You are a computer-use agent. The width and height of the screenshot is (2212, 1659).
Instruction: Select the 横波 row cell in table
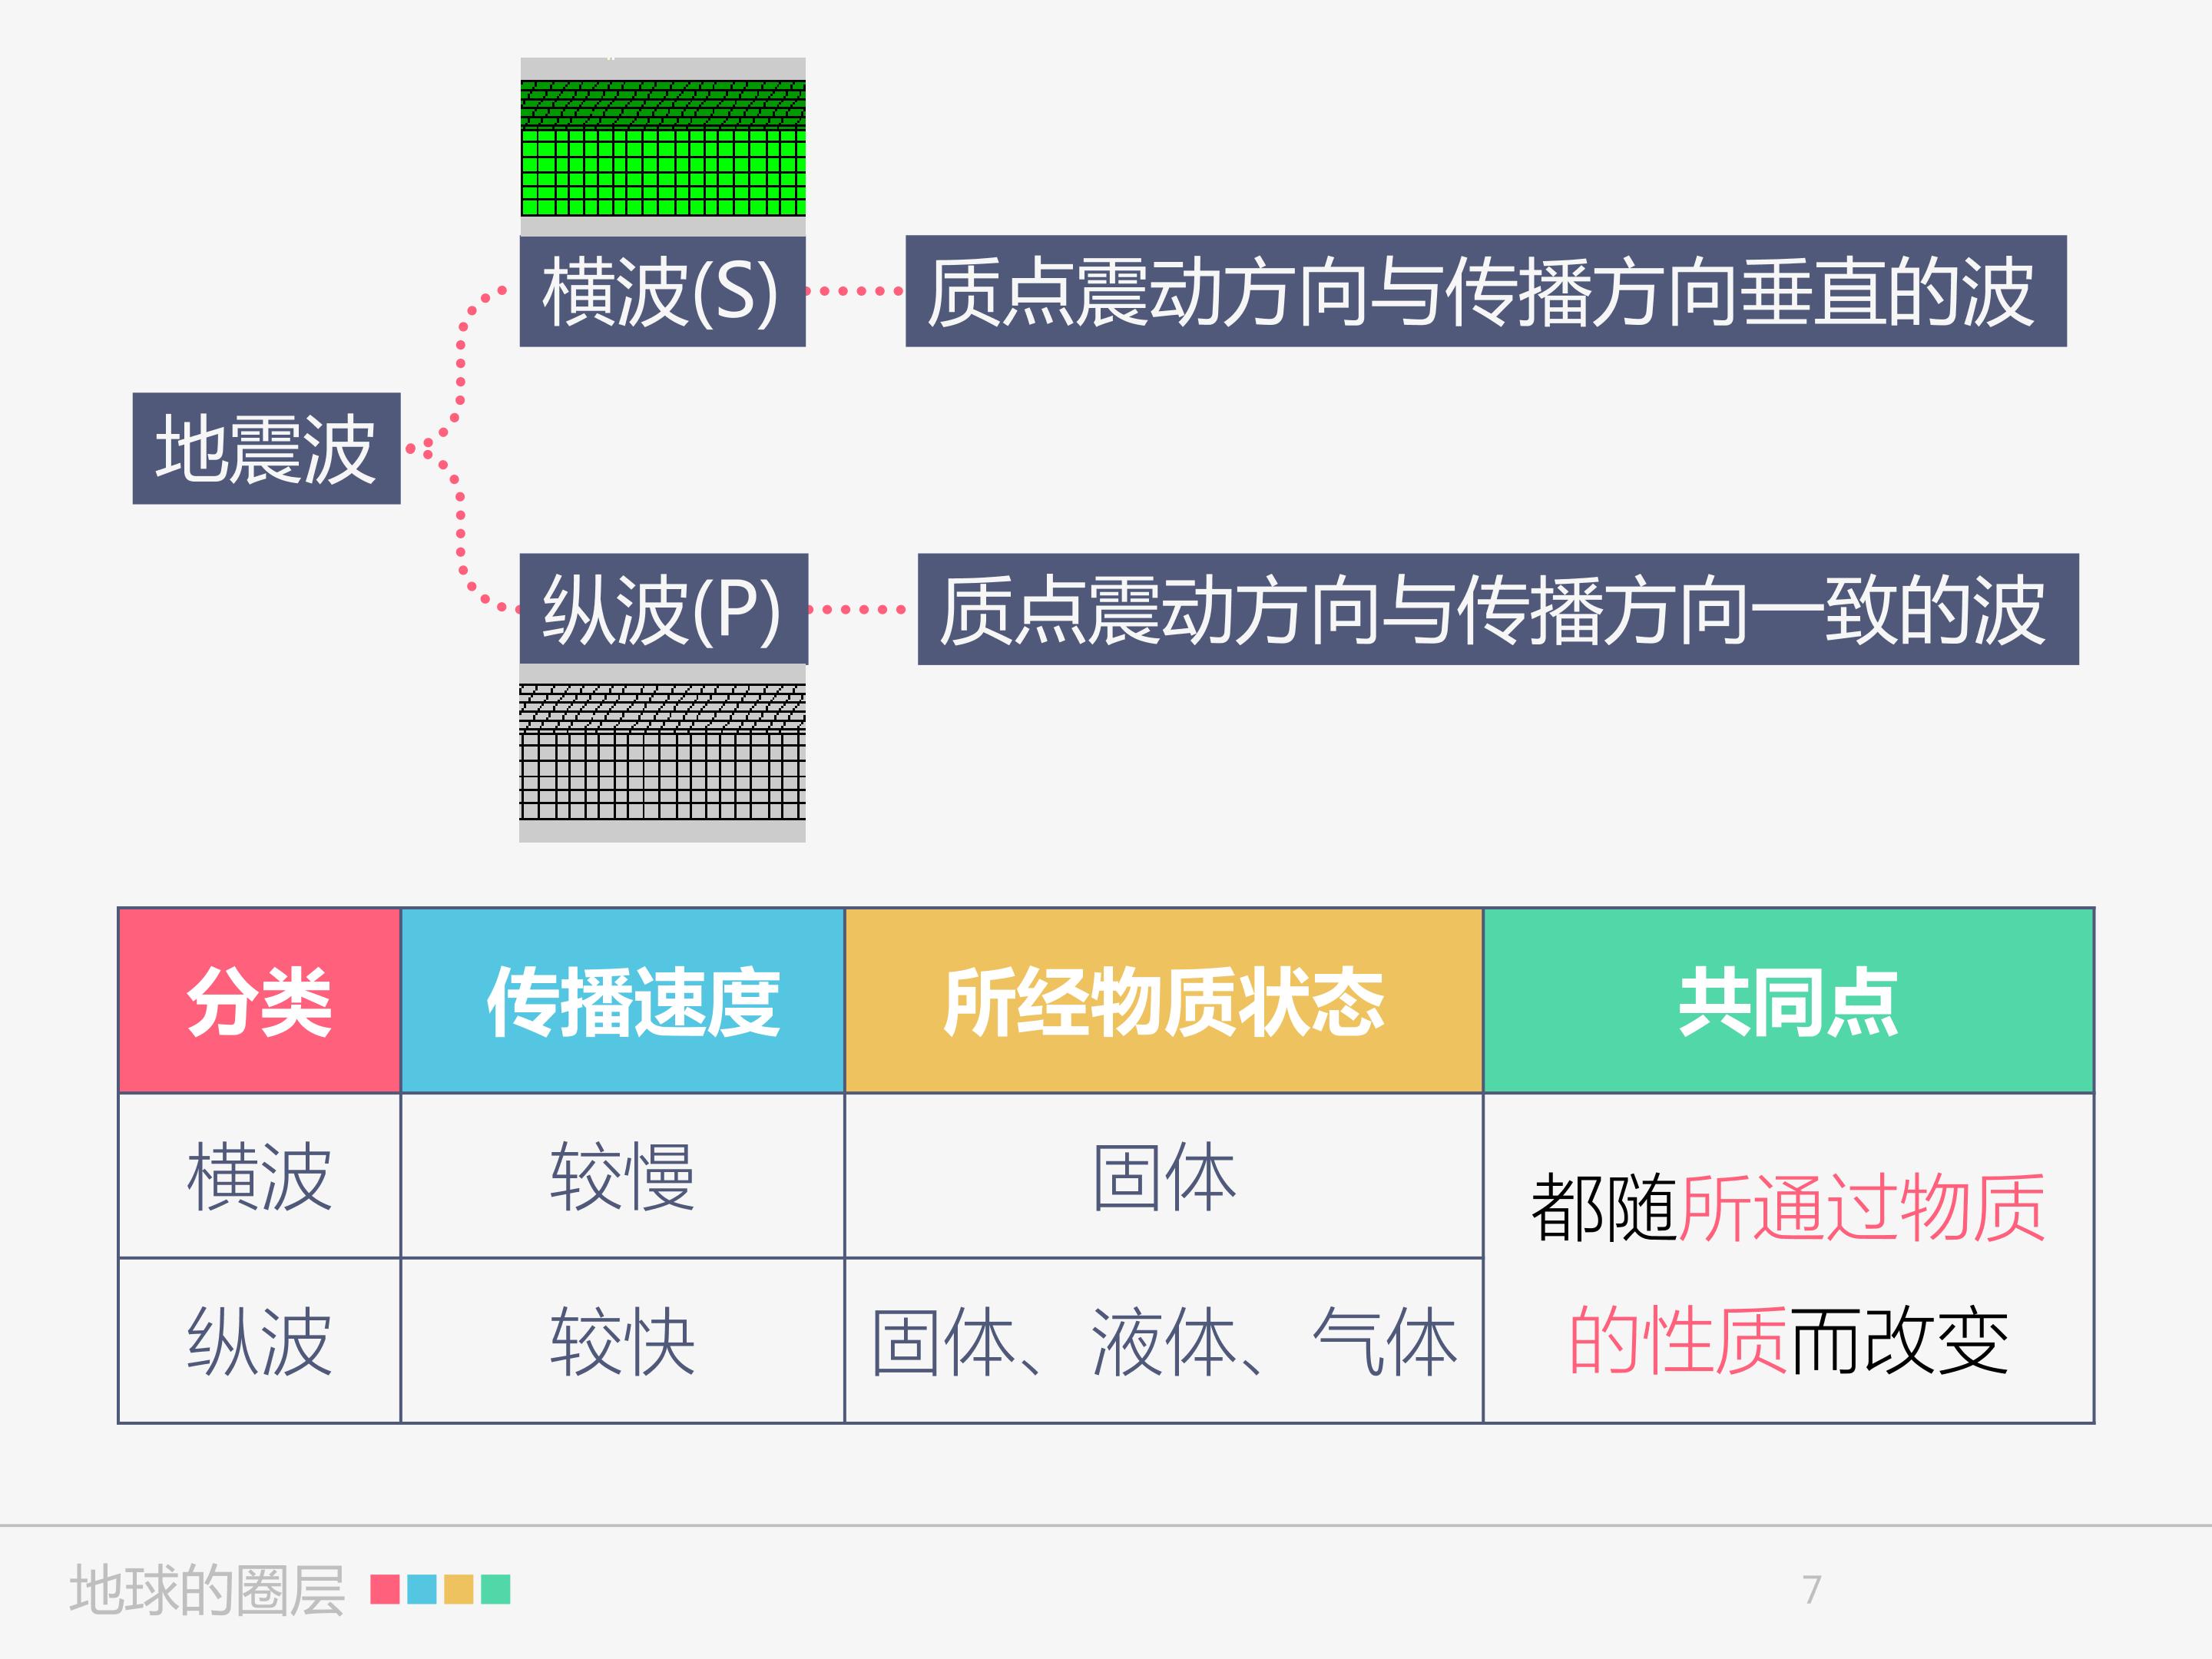pos(260,1176)
